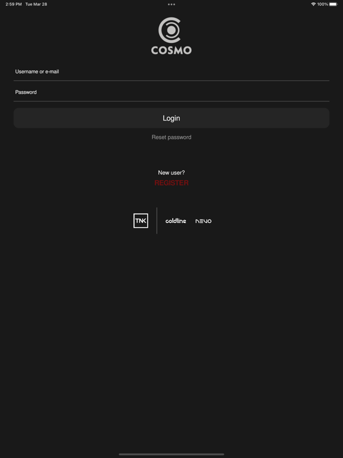This screenshot has width=343, height=458.
Task: Tap the home indicator bar at the bottom
Action: click(x=171, y=454)
